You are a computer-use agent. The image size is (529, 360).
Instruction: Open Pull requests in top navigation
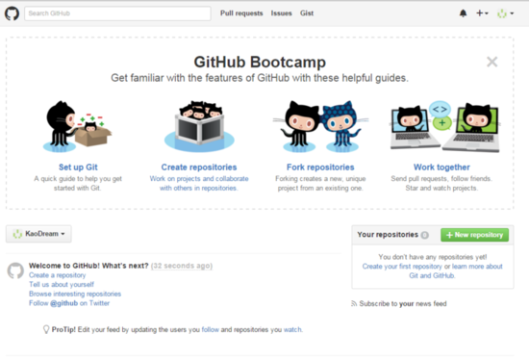tap(241, 13)
